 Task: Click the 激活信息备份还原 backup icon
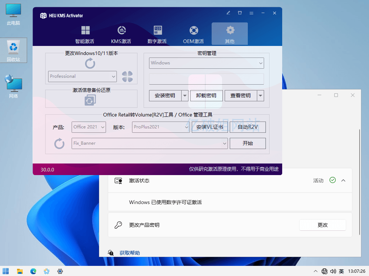(90, 100)
